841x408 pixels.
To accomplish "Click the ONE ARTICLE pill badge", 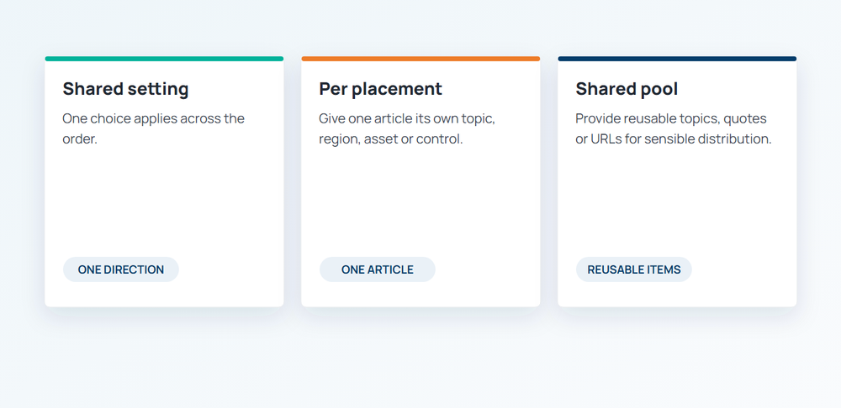I will point(377,269).
